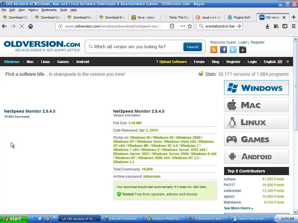Screen dimensions: 298x223
Task: Open the Forum link in nav bar
Action: tap(199, 62)
